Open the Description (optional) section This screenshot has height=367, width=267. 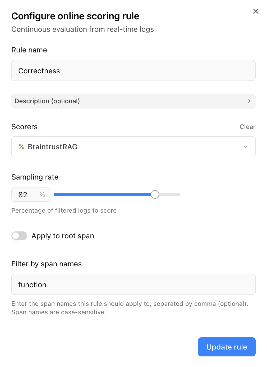133,101
